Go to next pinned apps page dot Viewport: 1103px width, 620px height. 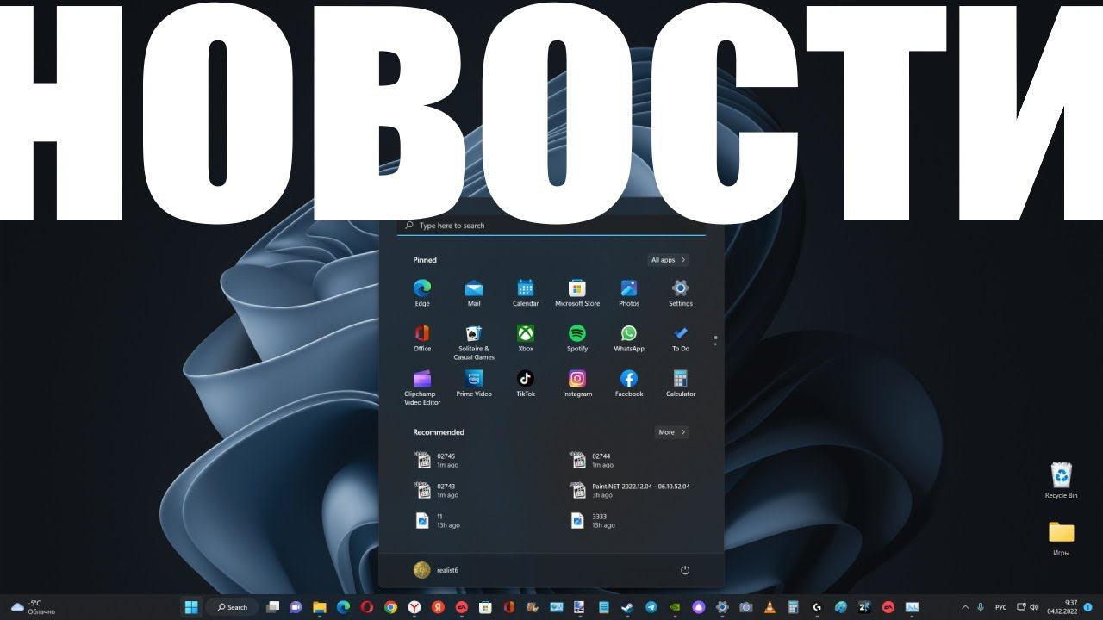715,344
